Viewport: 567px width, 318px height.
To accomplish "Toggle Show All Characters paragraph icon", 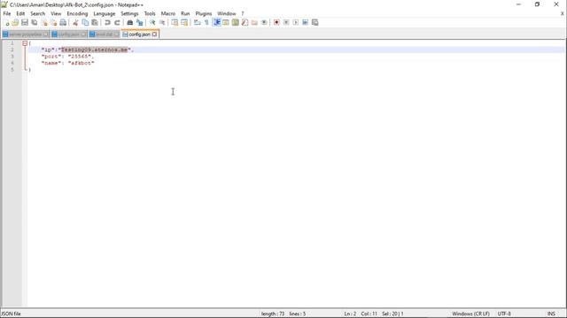I will coord(206,23).
